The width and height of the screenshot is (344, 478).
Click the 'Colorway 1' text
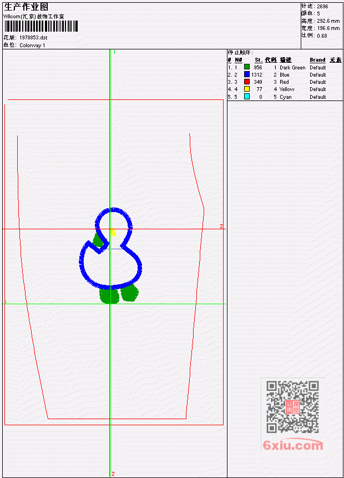[32, 45]
